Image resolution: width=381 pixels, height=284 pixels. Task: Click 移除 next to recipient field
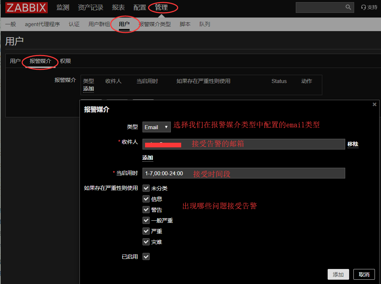pyautogui.click(x=353, y=144)
